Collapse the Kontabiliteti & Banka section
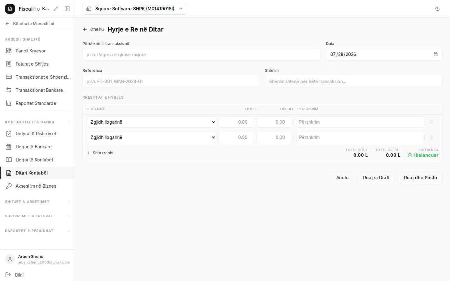 pyautogui.click(x=37, y=122)
